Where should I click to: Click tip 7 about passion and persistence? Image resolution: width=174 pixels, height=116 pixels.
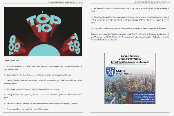point(26,109)
